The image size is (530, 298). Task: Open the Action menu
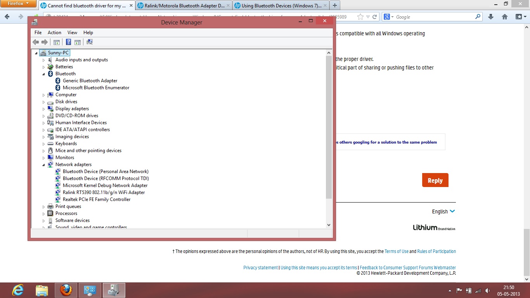(54, 33)
